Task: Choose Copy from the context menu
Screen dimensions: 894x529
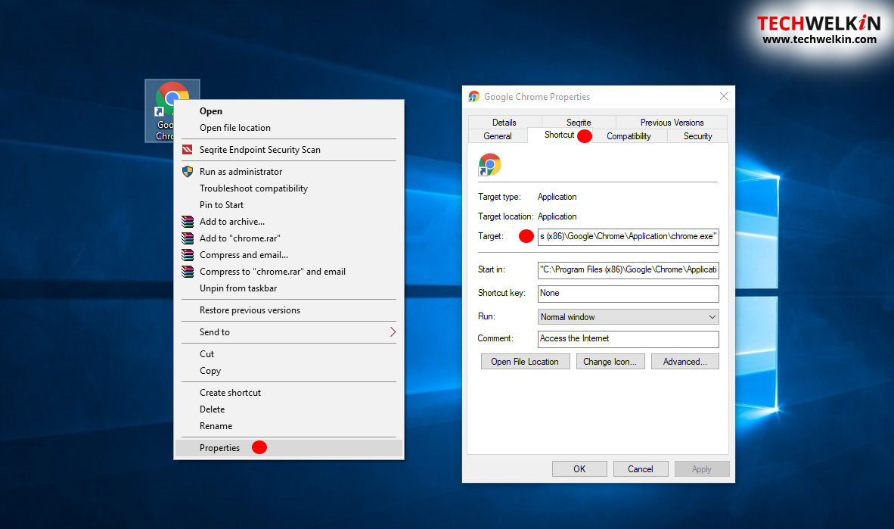Action: click(x=288, y=371)
